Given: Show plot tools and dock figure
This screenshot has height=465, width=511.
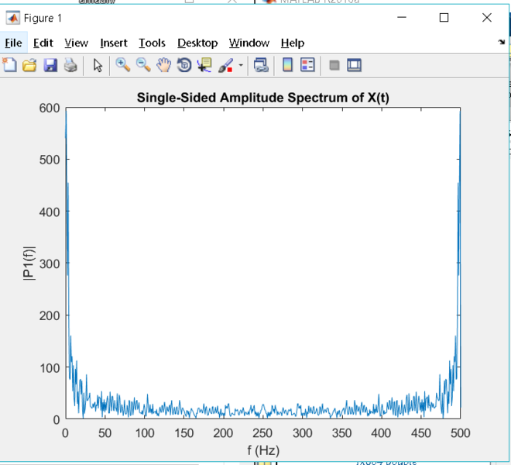Looking at the screenshot, I should [355, 66].
